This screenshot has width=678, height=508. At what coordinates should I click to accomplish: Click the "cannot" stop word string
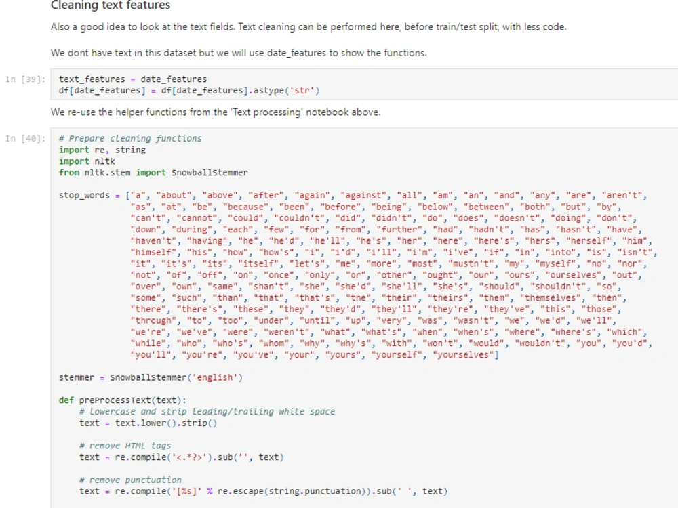pos(197,218)
